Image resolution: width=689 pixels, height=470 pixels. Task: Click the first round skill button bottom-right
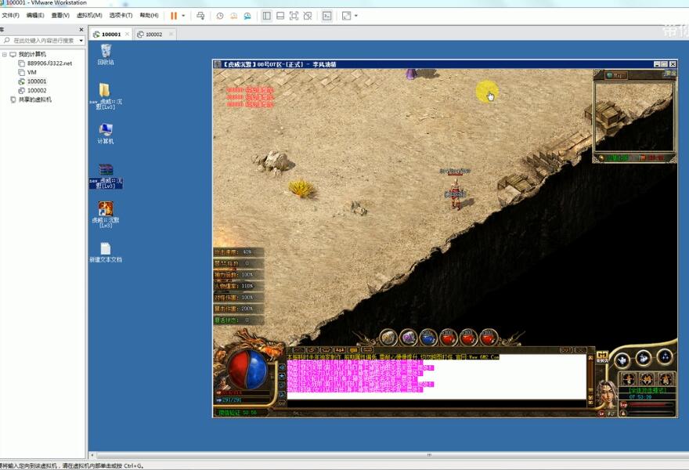622,360
